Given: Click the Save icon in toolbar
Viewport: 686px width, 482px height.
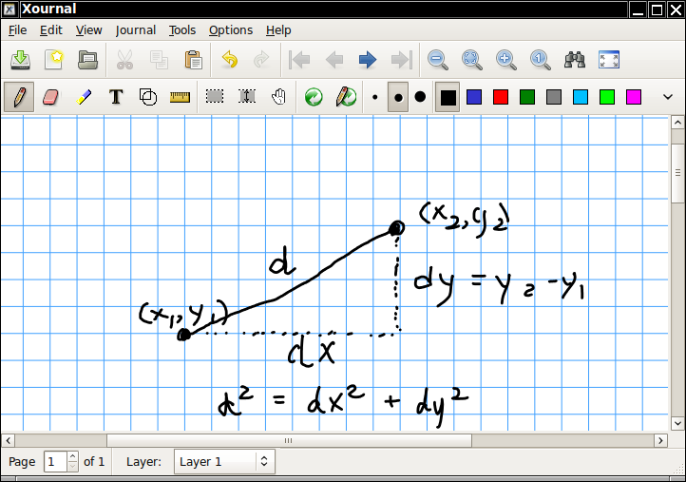Looking at the screenshot, I should [x=20, y=60].
